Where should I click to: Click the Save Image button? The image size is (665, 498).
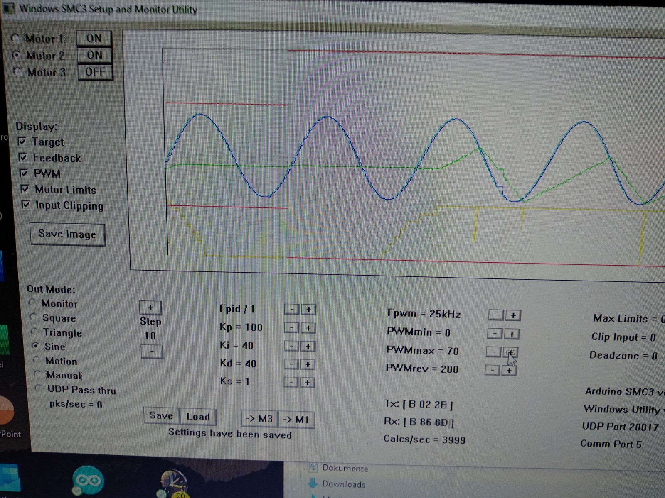[67, 234]
